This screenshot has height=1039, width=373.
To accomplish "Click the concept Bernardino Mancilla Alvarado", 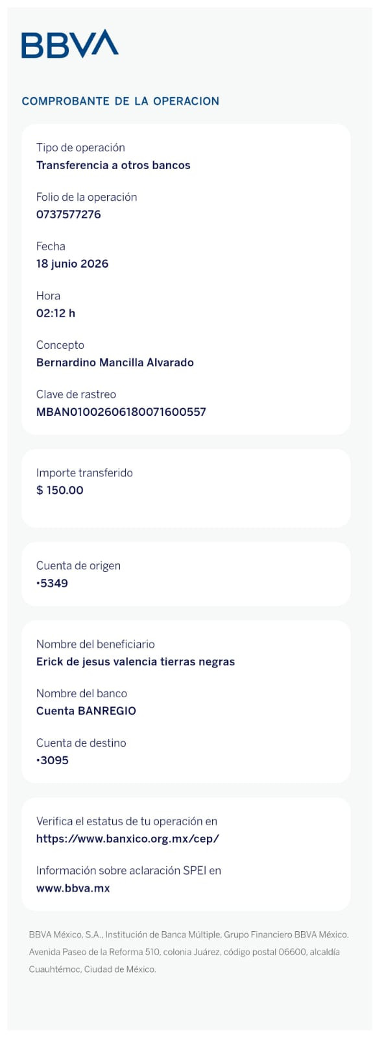I will tap(115, 363).
